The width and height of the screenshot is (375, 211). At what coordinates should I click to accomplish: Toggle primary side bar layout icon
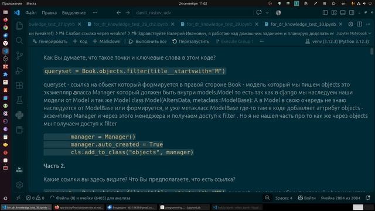click(325, 13)
